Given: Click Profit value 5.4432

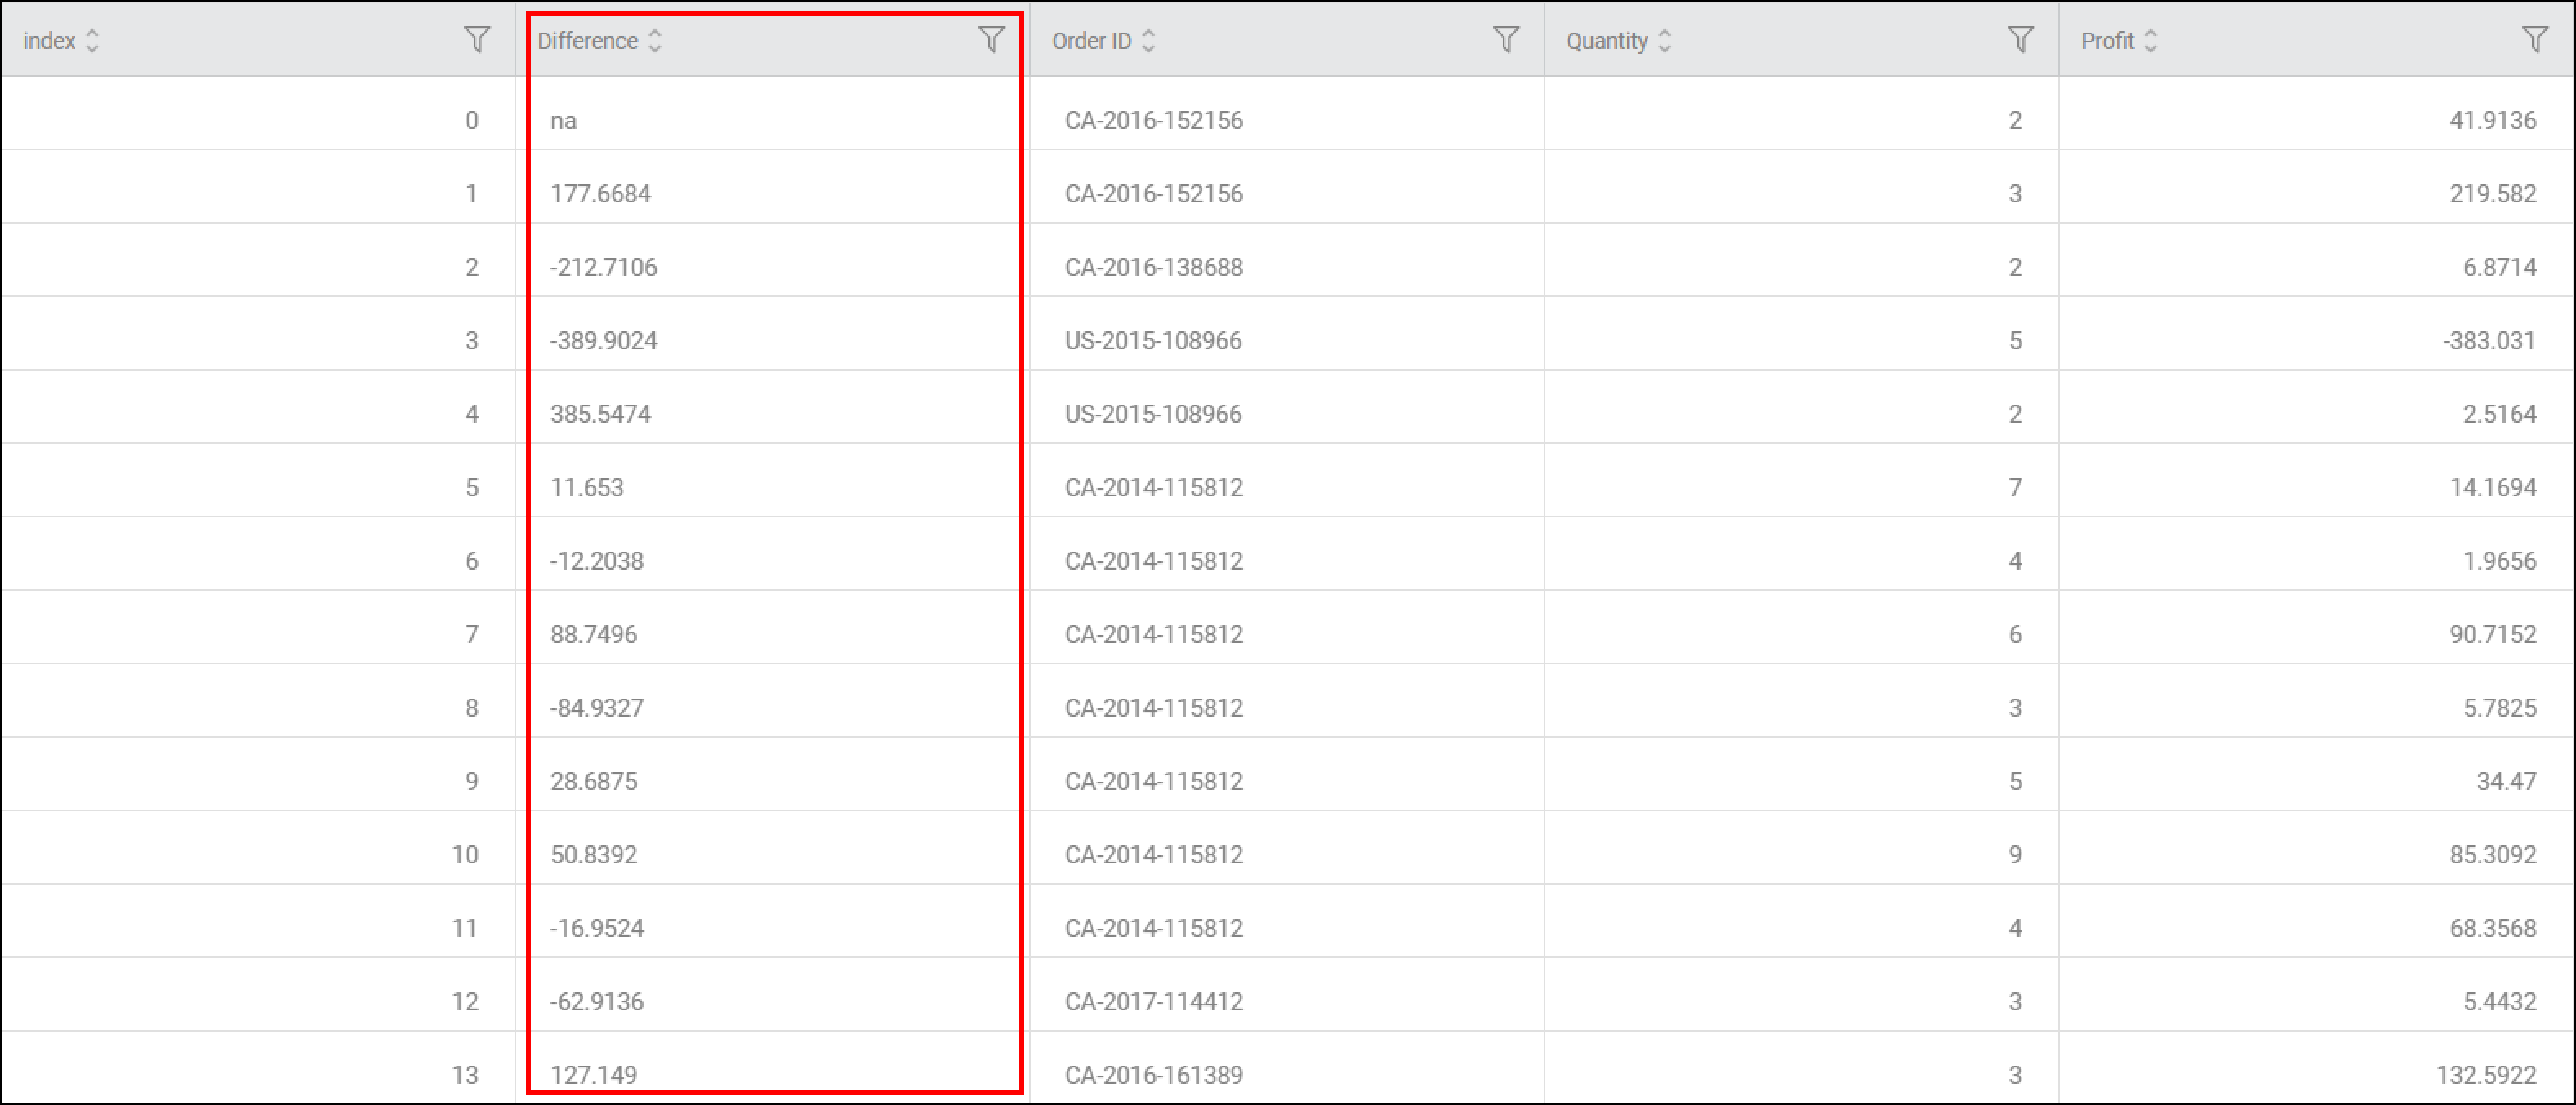Looking at the screenshot, I should [x=2499, y=1002].
